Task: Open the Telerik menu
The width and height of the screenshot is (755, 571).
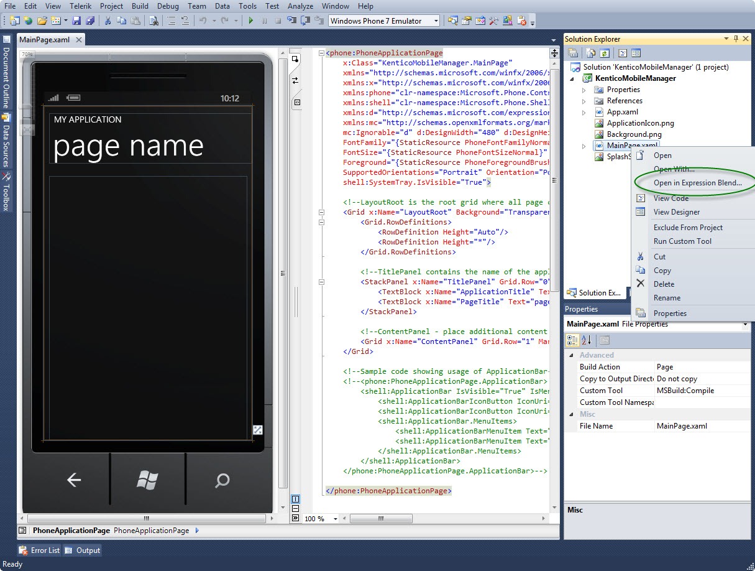Action: [x=81, y=6]
